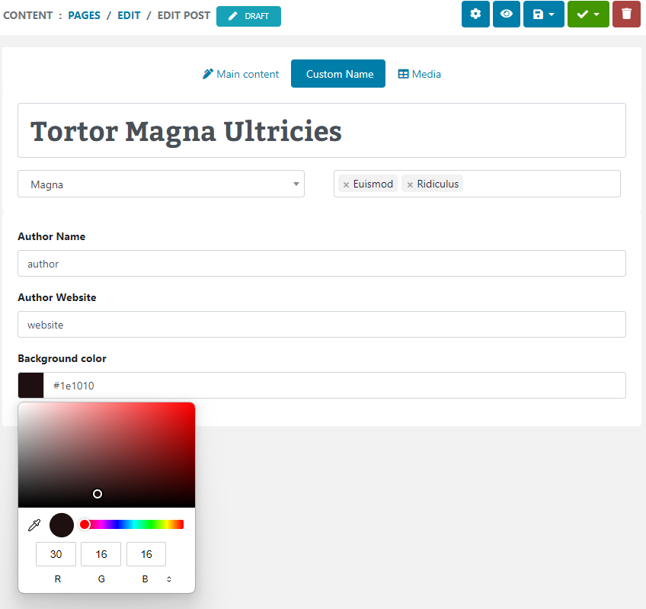Screen dimensions: 646x609
Task: Toggle the RGB color format switcher arrows
Action: point(169,579)
